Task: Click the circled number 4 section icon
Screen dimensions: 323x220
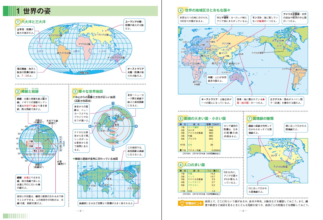Action: (181, 10)
